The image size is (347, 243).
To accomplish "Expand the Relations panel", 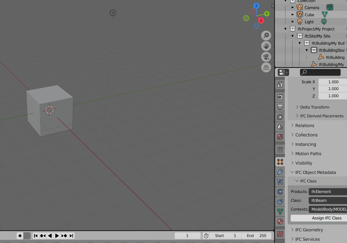I will (x=305, y=125).
